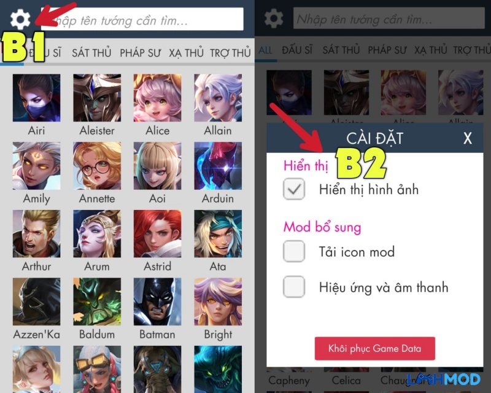The height and width of the screenshot is (393, 491).
Task: Select the Batman hero icon
Action: click(x=158, y=302)
